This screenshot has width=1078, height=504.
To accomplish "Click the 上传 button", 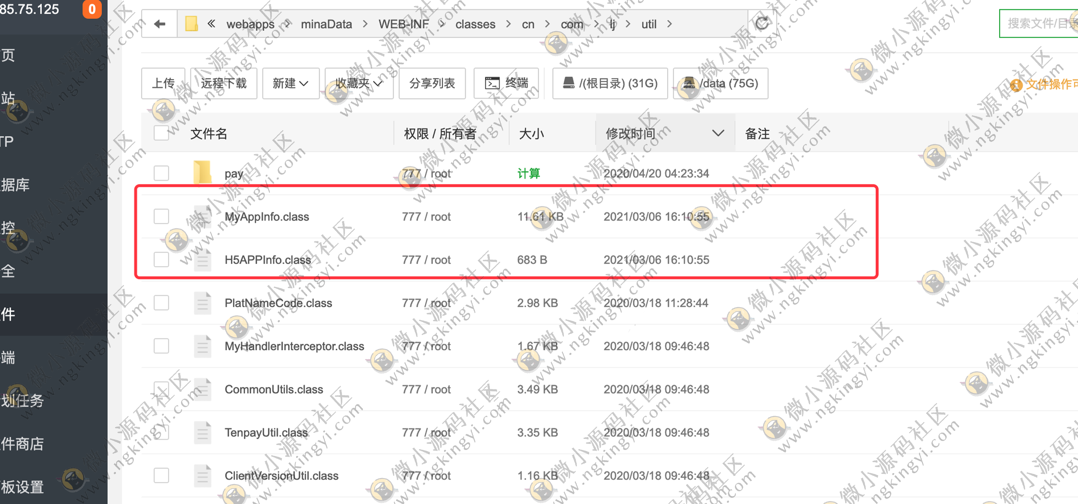I will (x=163, y=83).
